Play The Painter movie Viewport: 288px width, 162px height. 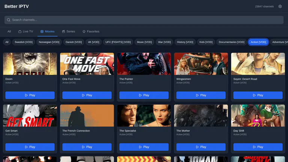tap(144, 95)
